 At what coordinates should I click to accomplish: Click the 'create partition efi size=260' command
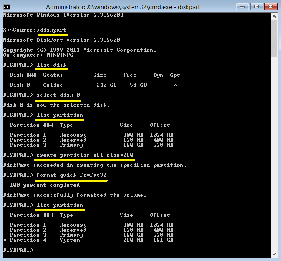pos(85,155)
